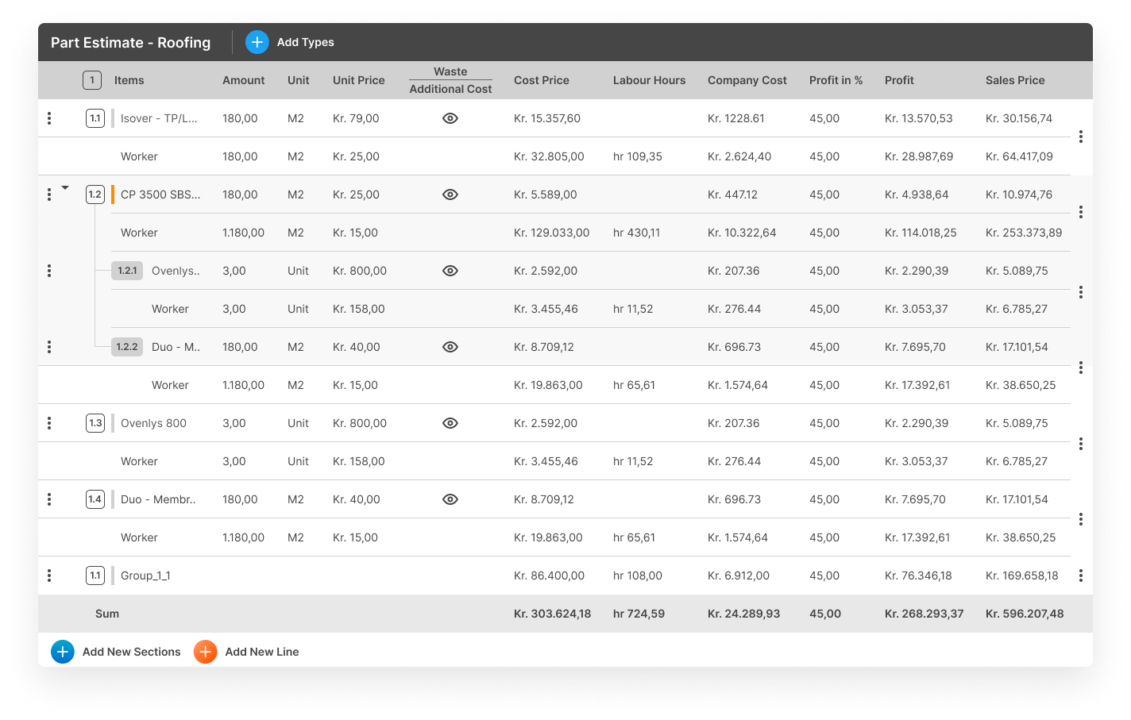
Task: Click the Sales Price column header
Action: coord(1014,80)
